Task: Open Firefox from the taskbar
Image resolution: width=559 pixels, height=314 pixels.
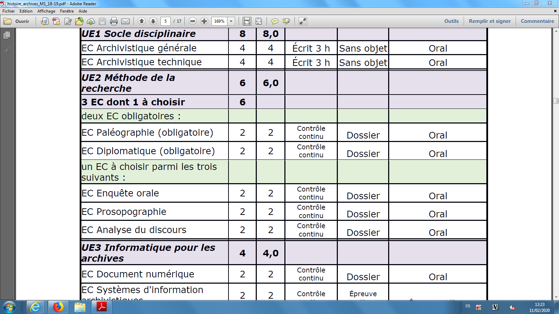Action: (x=58, y=307)
